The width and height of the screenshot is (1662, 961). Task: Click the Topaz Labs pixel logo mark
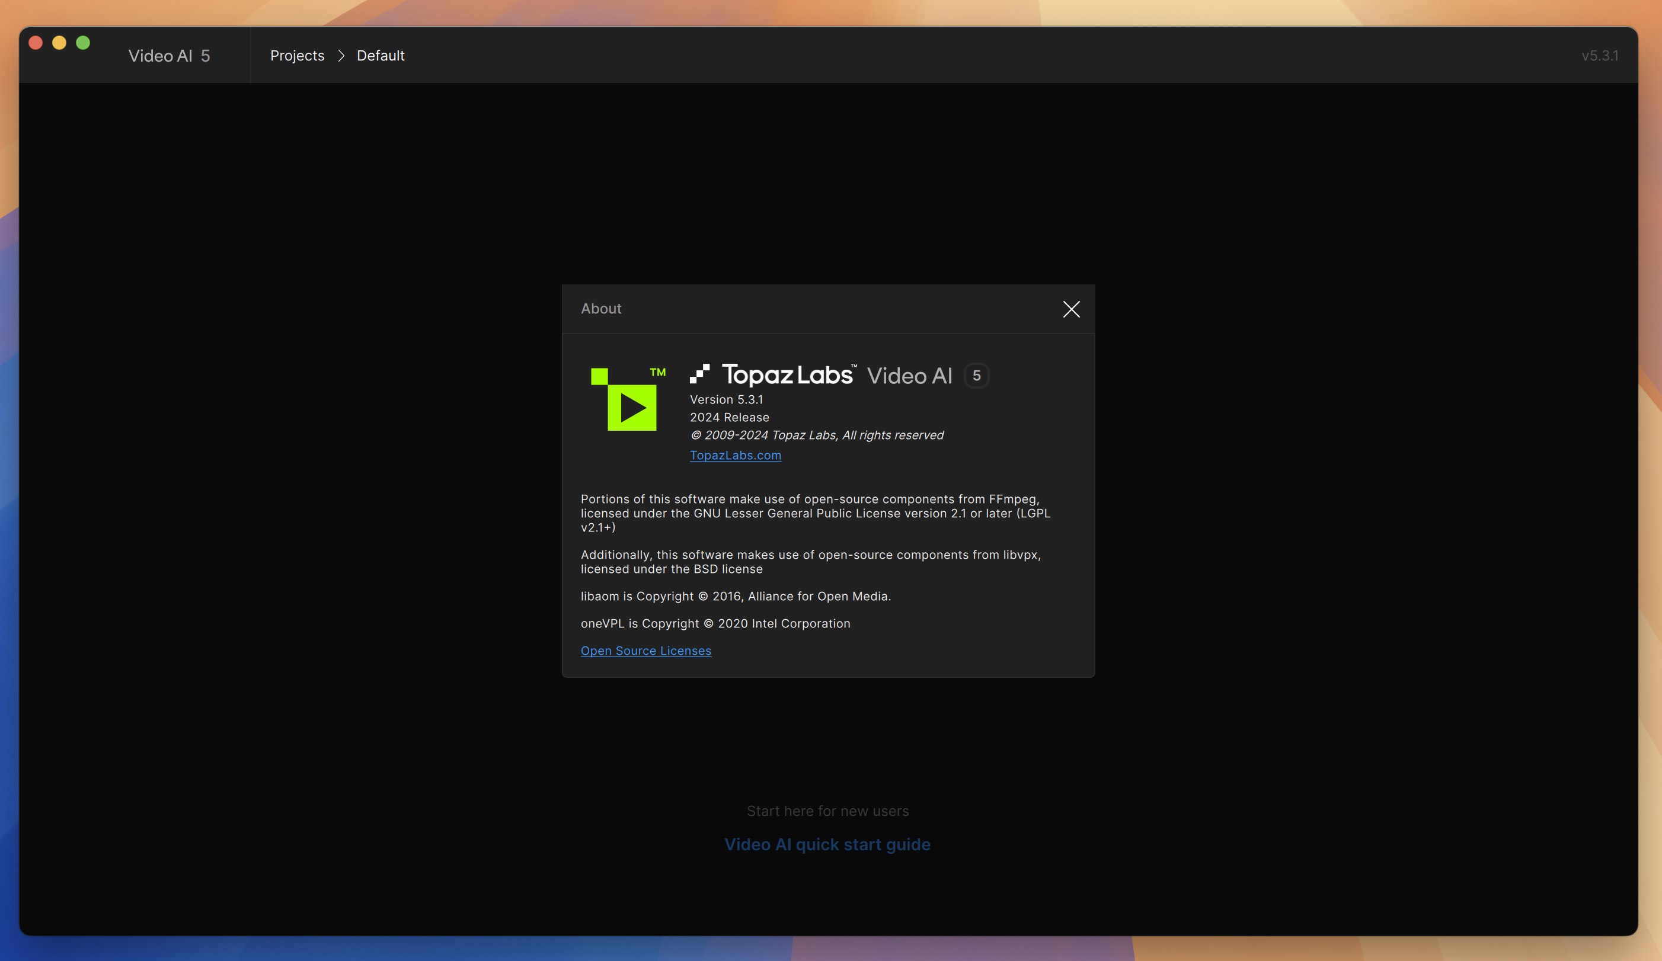coord(700,373)
